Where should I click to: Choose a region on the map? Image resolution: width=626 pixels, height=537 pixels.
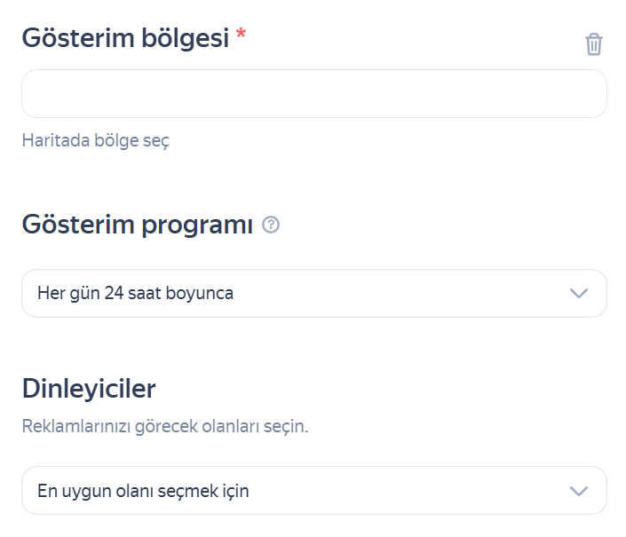(95, 140)
